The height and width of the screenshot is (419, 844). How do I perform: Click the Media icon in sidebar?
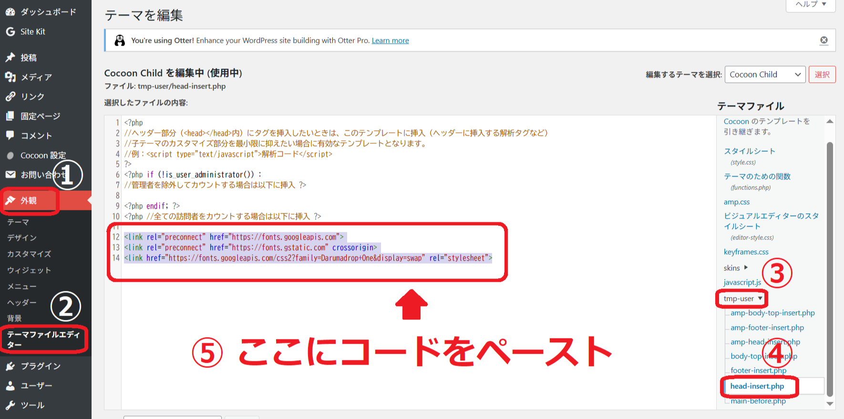point(10,77)
